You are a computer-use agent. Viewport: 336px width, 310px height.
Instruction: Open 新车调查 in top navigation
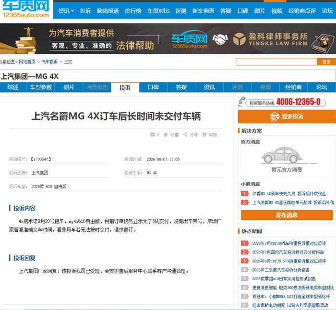203,11
